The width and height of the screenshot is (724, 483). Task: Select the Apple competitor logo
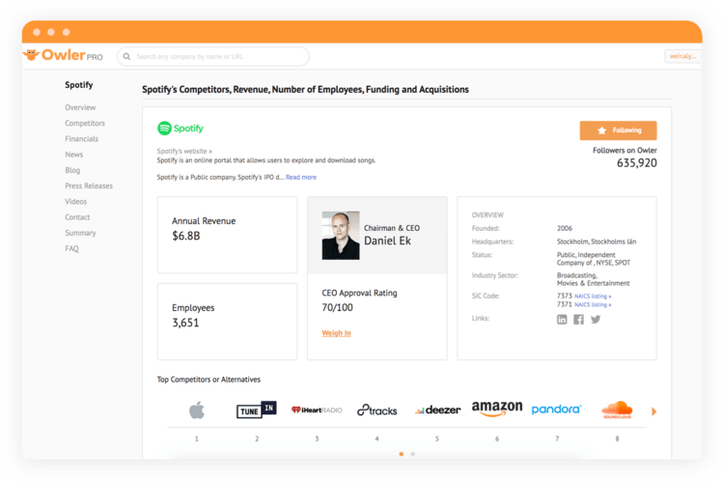click(197, 410)
